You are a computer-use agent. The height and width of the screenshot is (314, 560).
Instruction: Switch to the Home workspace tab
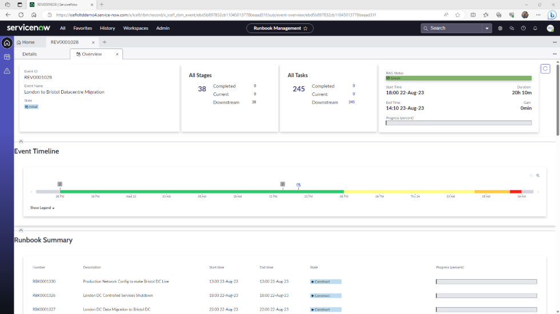26,42
